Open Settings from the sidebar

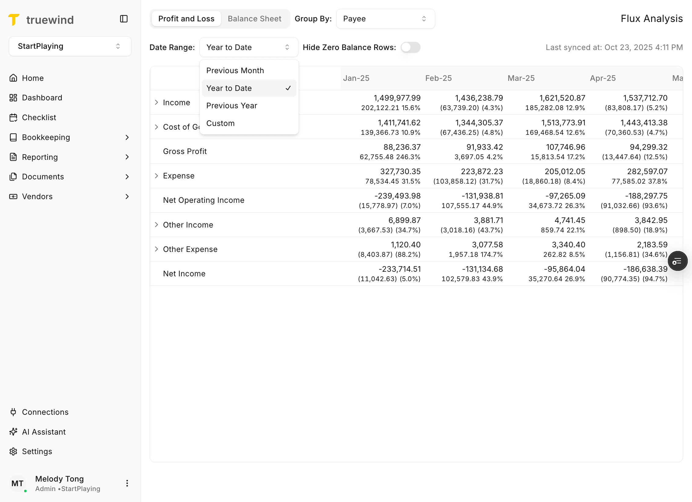pos(37,451)
